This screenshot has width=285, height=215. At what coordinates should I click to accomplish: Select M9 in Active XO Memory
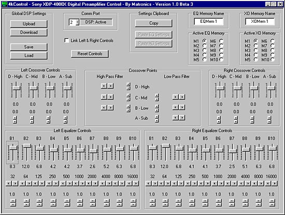[273, 55]
